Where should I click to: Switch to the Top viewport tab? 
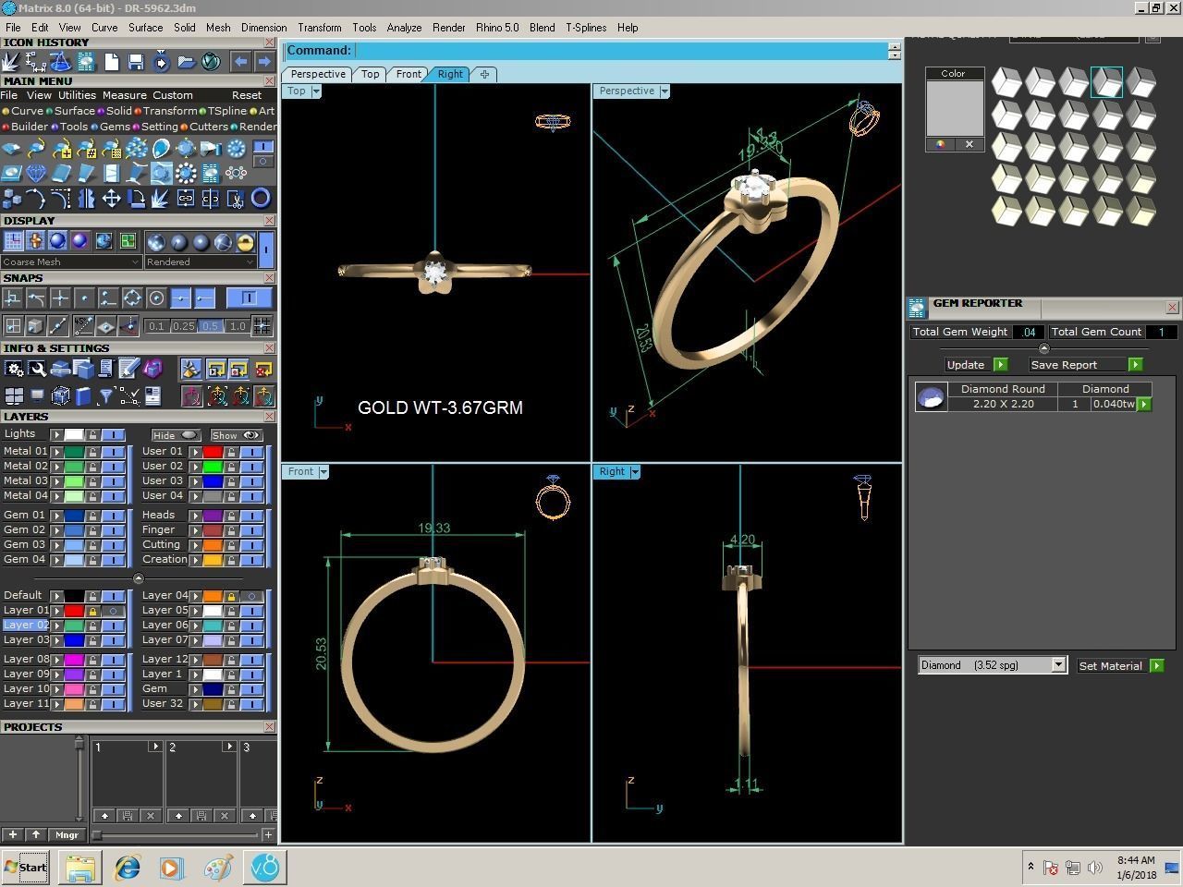(370, 74)
